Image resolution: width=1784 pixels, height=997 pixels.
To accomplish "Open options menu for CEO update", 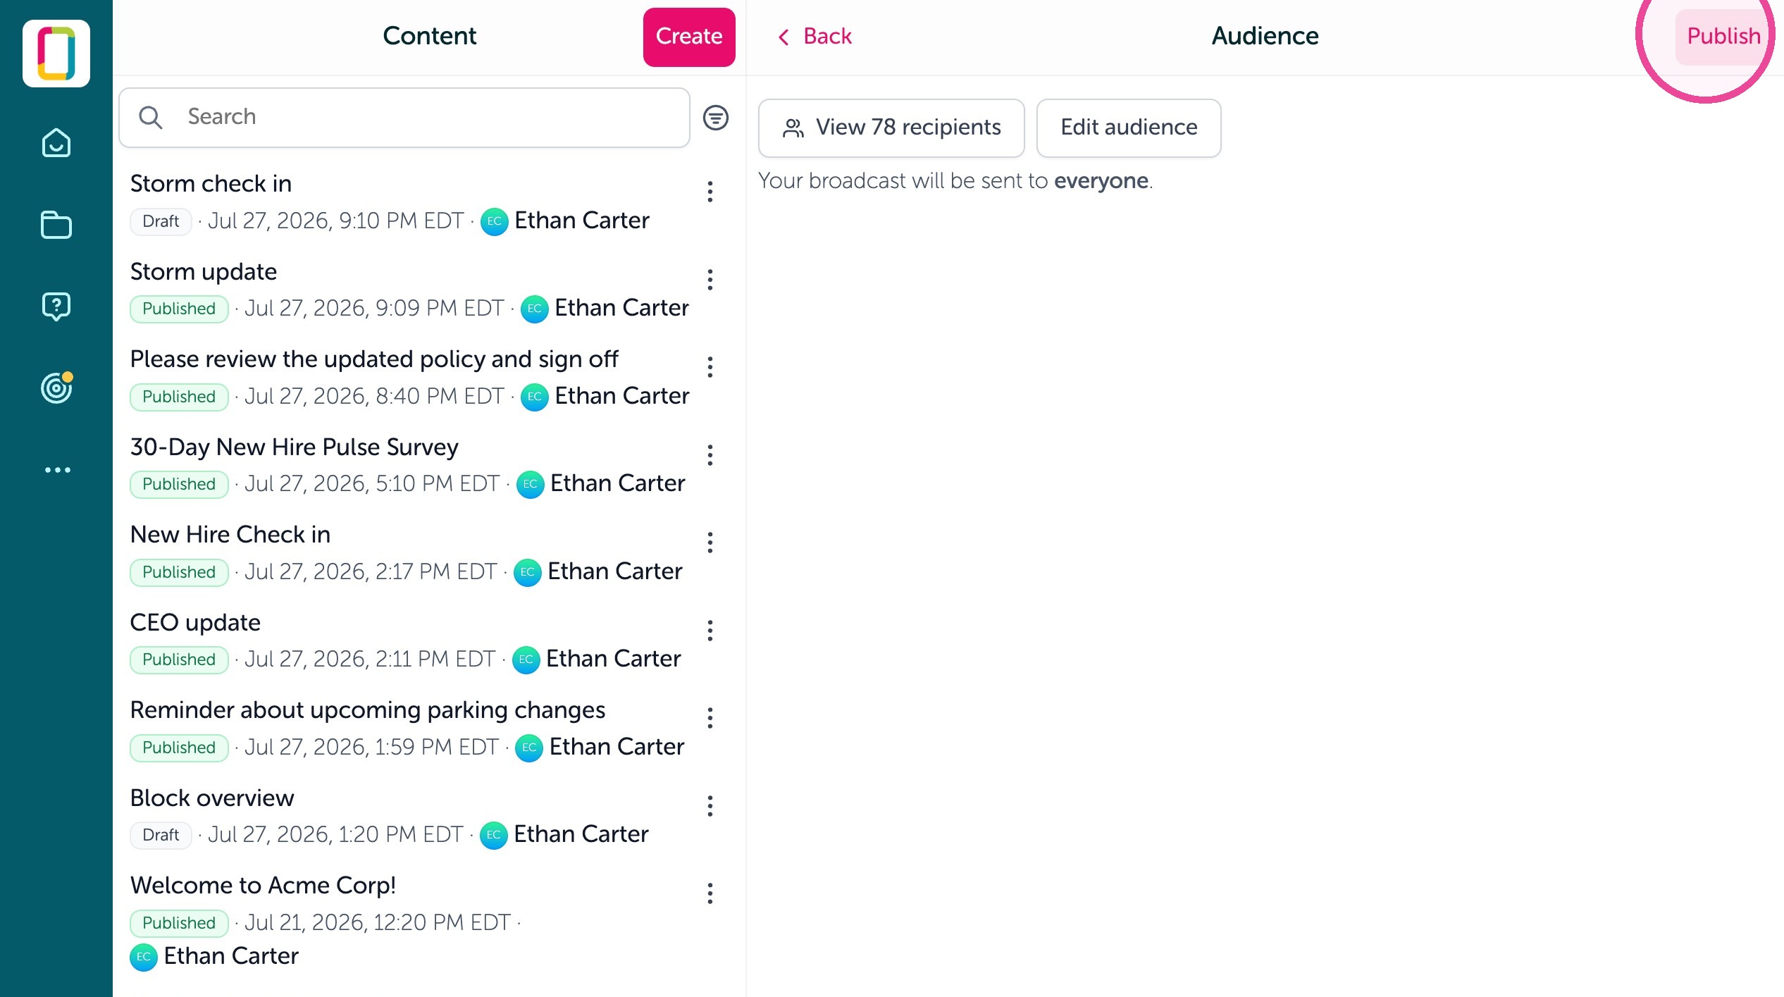I will point(710,631).
